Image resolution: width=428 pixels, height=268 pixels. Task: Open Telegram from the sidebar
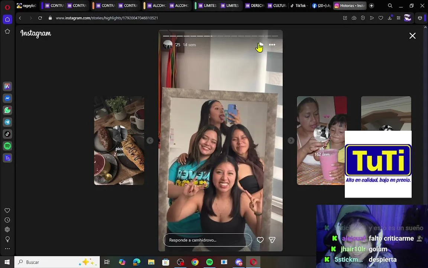[x=7, y=122]
